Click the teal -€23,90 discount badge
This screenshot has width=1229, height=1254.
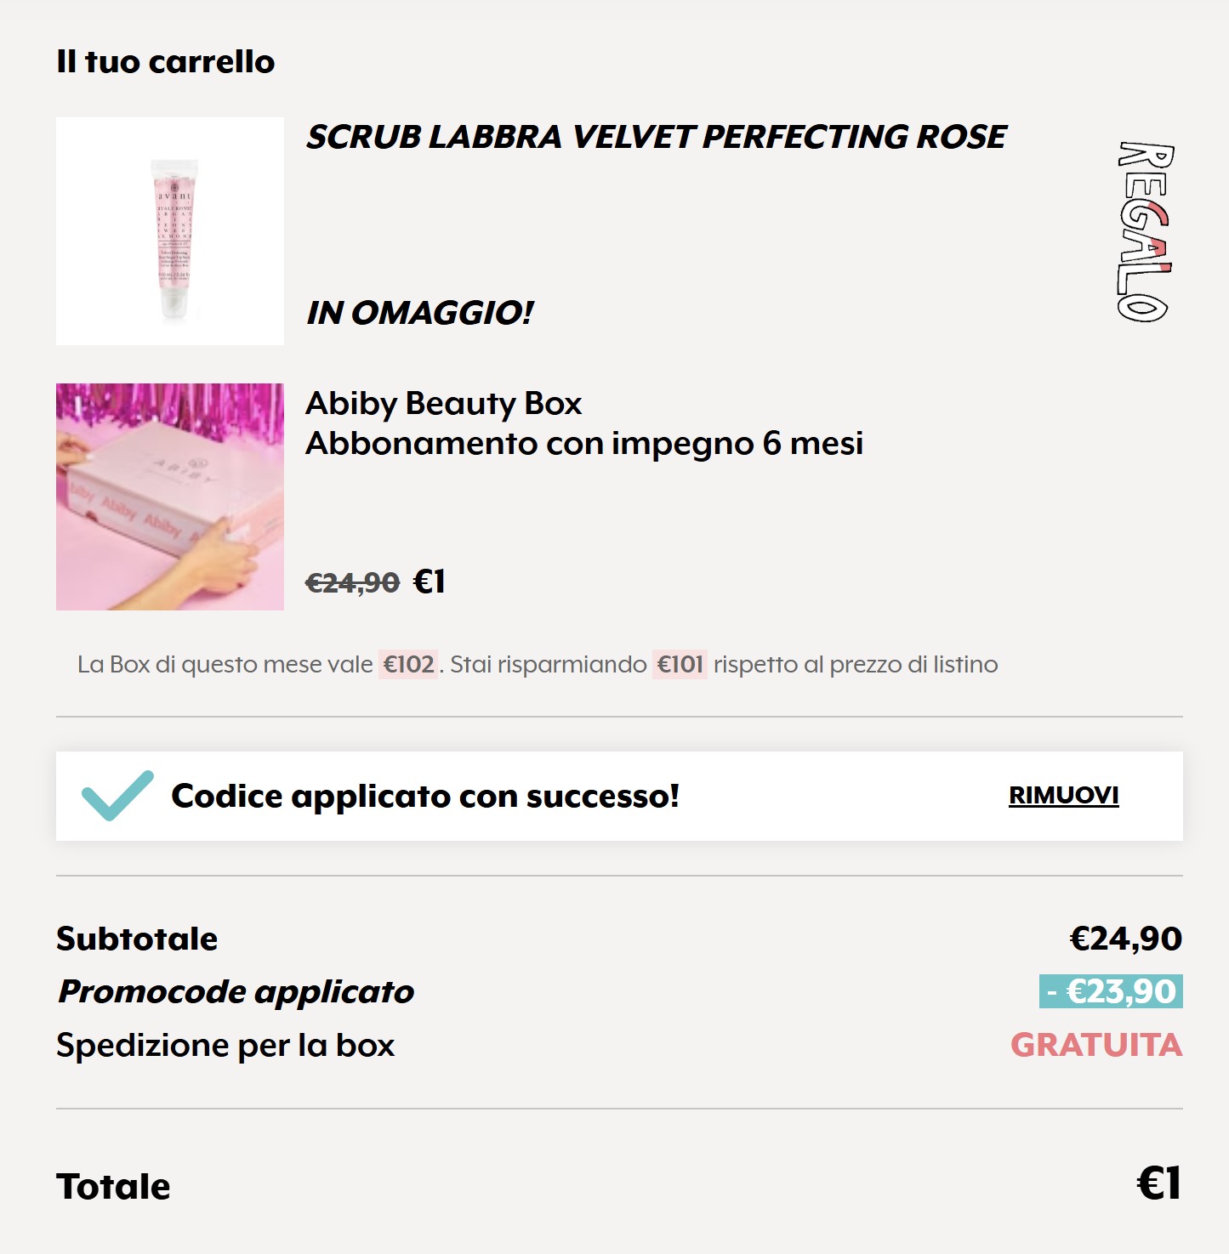coord(1111,991)
